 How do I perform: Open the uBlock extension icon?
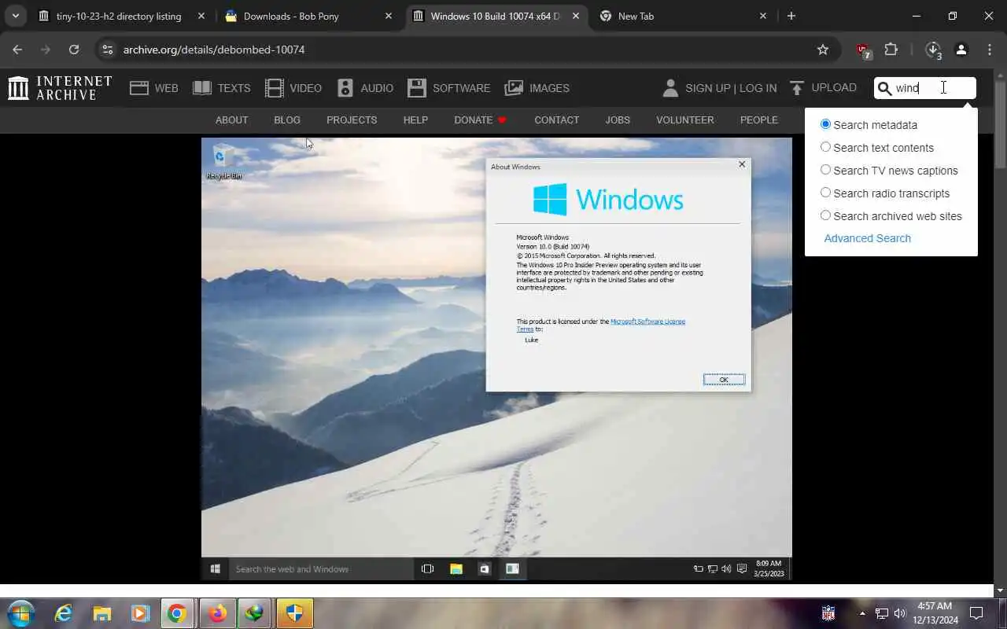(x=864, y=50)
